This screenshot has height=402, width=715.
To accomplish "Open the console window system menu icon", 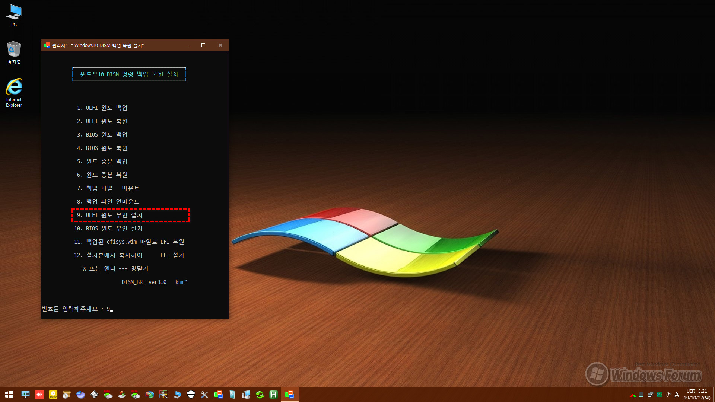I will [47, 45].
